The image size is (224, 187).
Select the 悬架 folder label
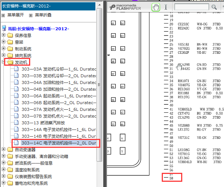click(19, 42)
